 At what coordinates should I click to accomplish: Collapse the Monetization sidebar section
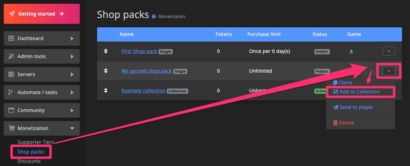click(x=41, y=128)
